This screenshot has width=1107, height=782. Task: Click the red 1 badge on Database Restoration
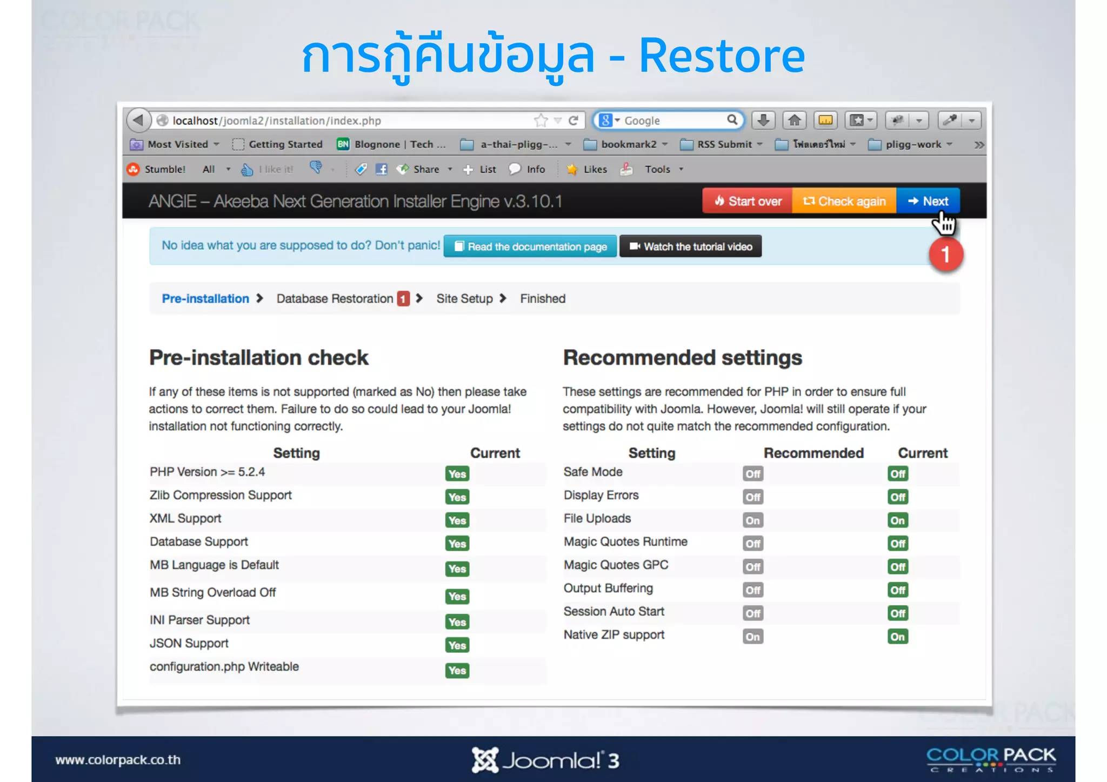(x=403, y=299)
